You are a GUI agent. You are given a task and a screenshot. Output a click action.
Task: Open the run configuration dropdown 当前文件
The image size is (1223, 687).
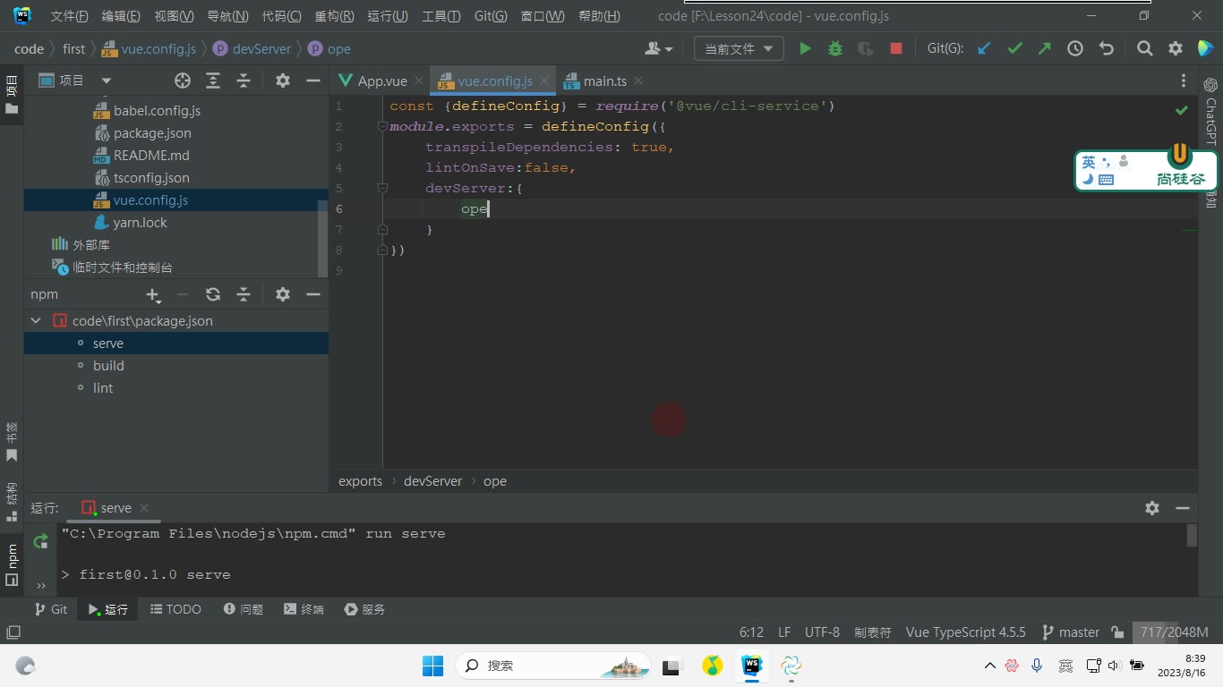pos(739,49)
